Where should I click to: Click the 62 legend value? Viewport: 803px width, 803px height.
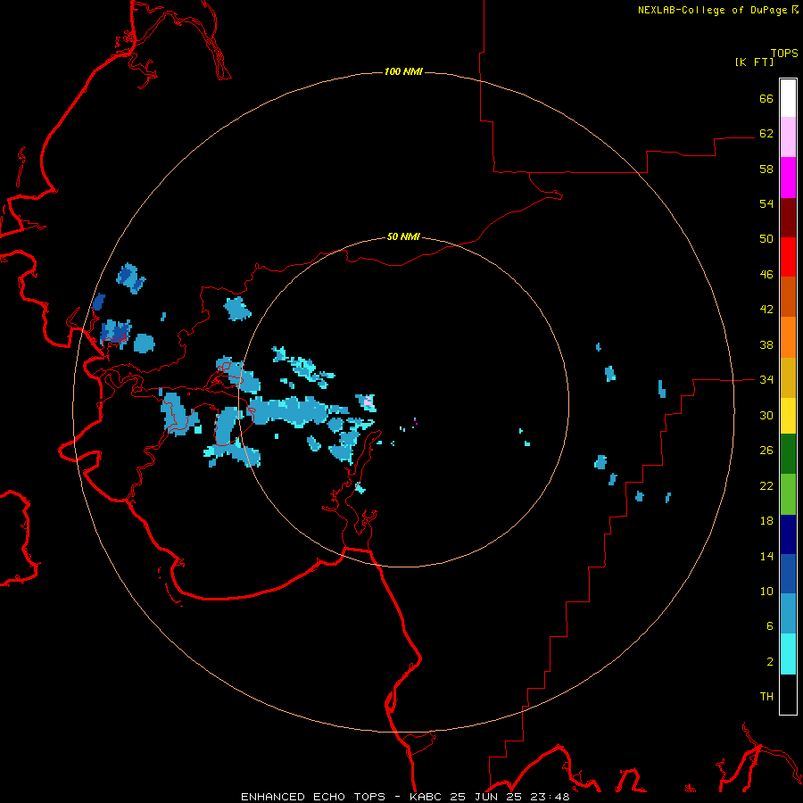point(766,133)
